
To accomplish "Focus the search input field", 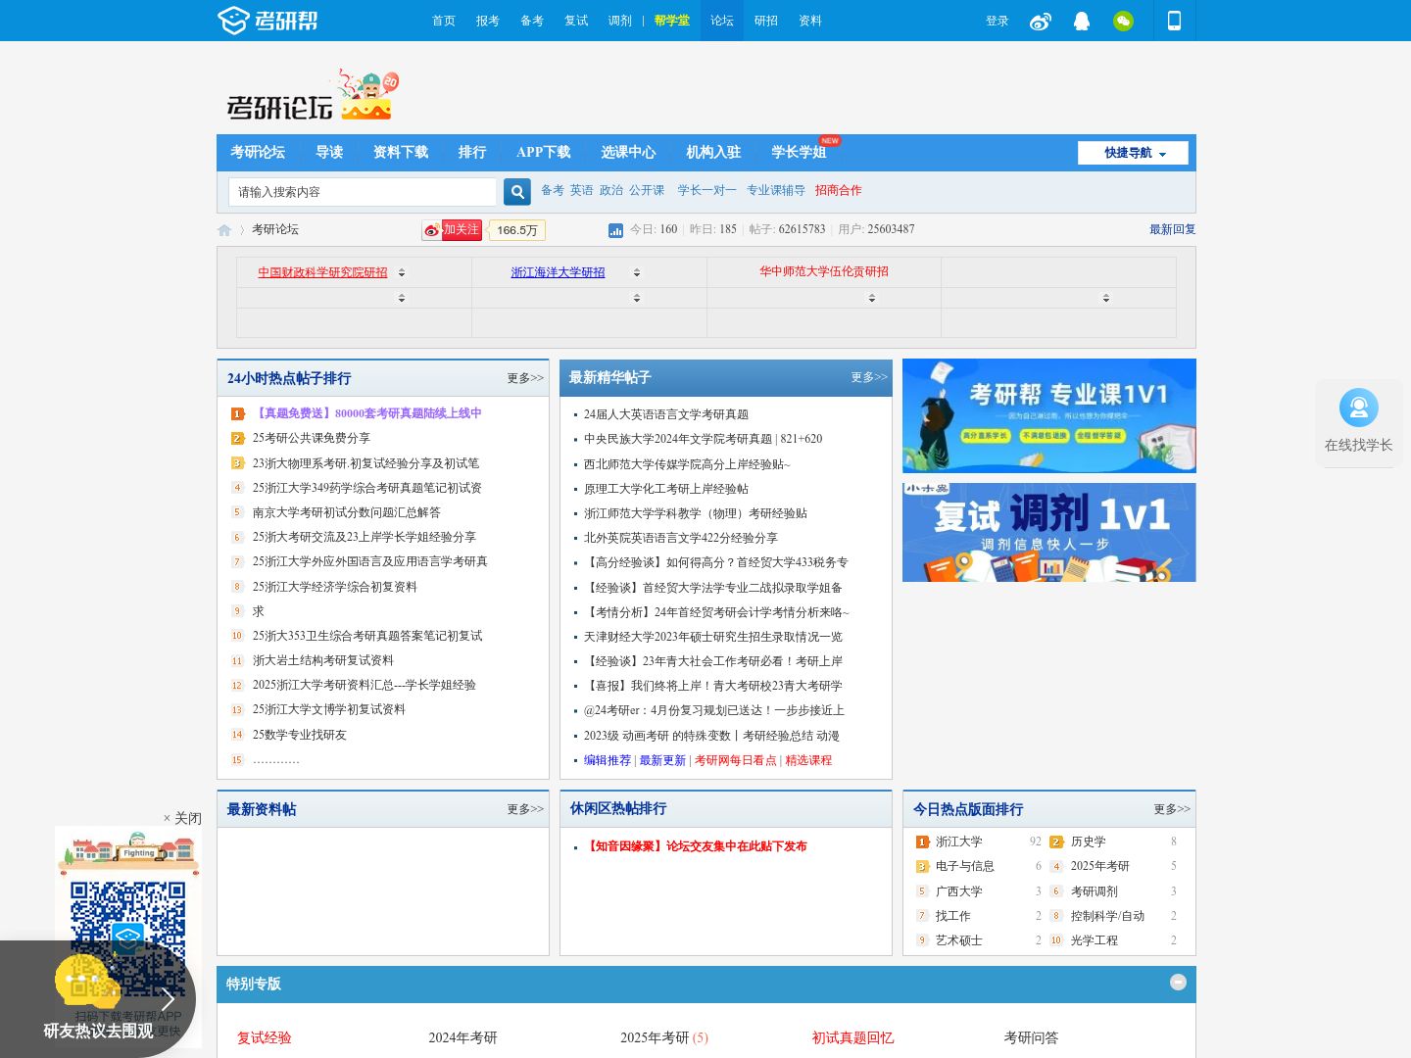I will (x=363, y=192).
